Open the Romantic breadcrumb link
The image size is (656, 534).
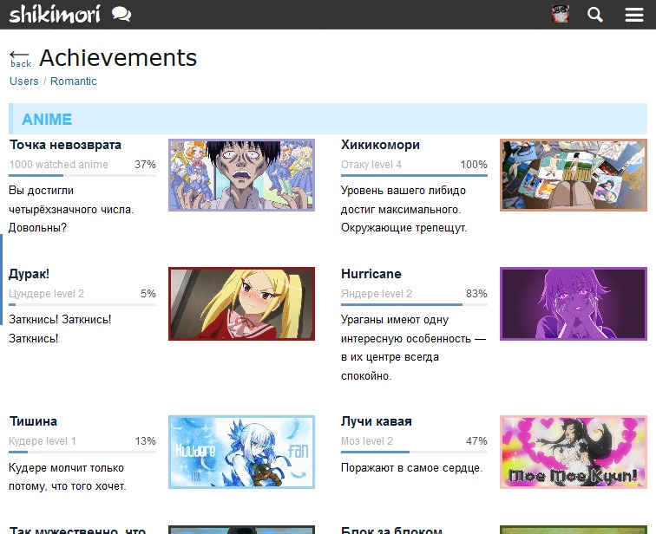point(74,81)
